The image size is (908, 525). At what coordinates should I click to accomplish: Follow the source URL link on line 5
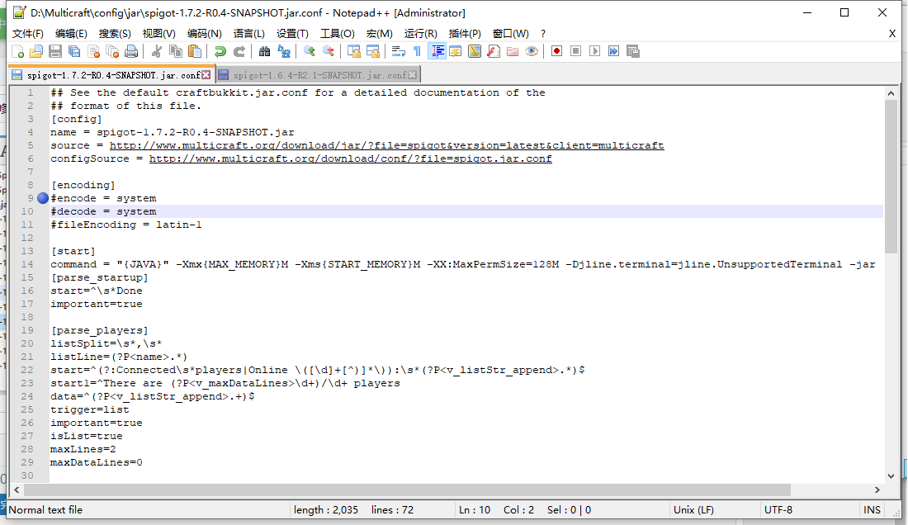[387, 145]
